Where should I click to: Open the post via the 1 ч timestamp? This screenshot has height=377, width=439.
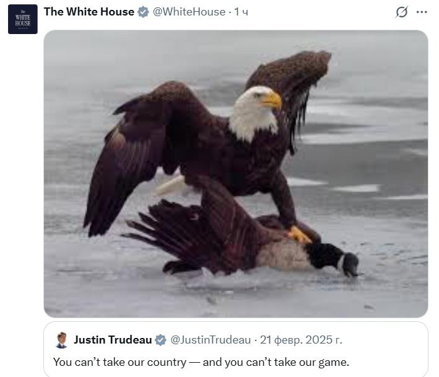point(241,12)
